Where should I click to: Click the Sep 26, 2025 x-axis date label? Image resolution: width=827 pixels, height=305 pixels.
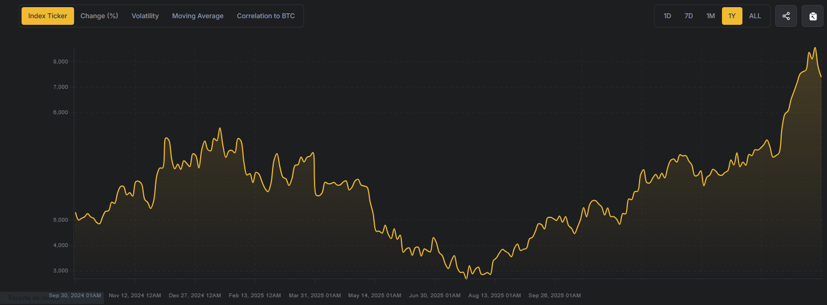point(554,296)
